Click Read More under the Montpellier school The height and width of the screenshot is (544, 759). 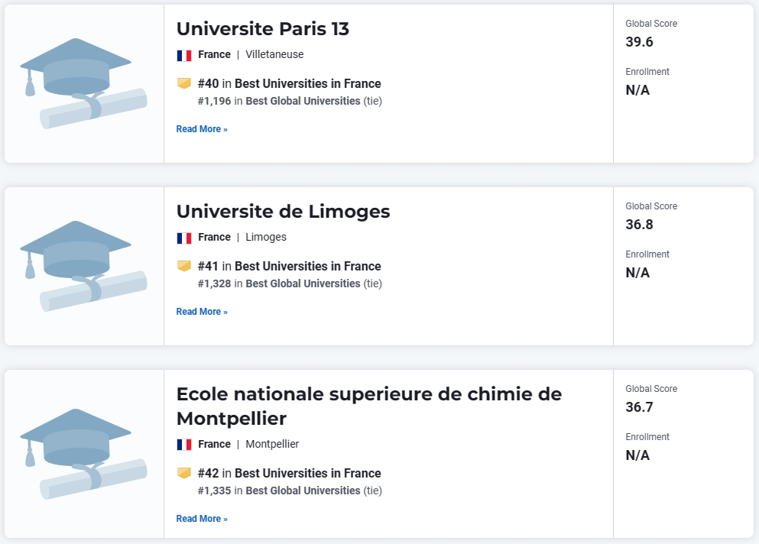tap(202, 519)
